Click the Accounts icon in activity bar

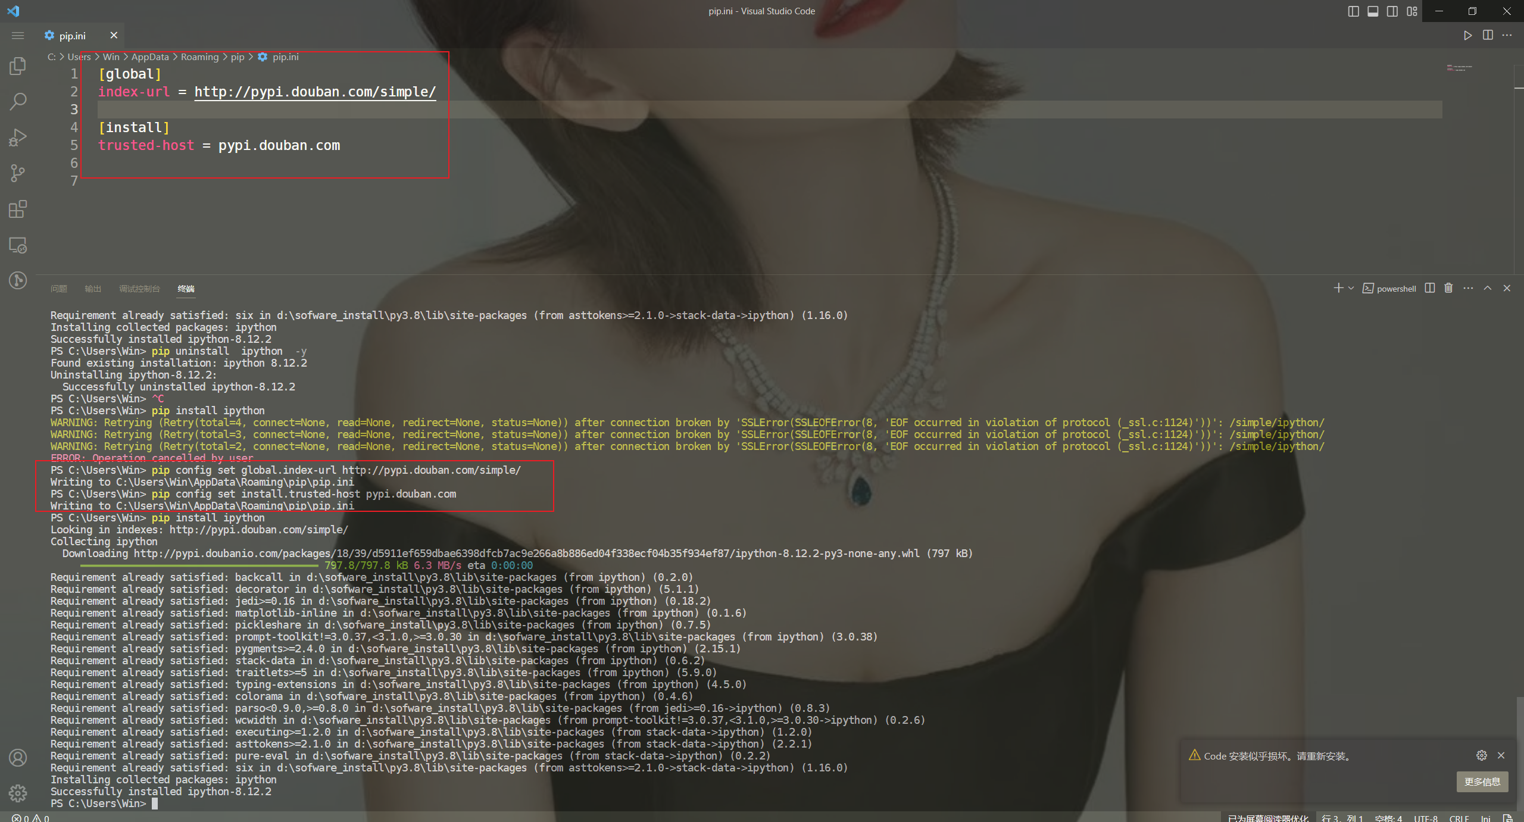coord(18,758)
